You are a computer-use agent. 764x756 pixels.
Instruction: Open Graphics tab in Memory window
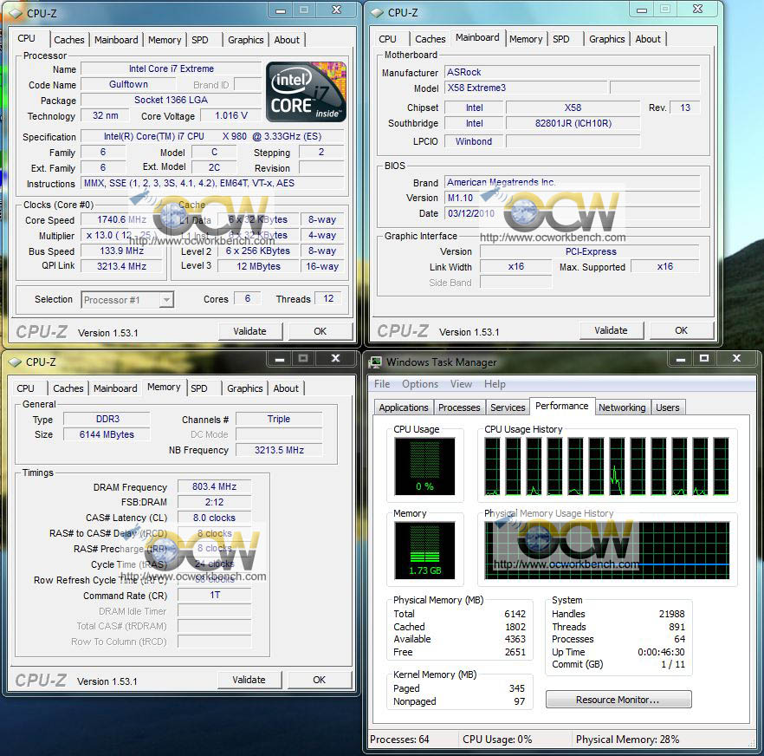pos(244,388)
